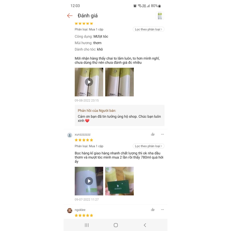Screen dimensions: 231x231
Task: Open more options for xunzzzzzzz review
Action: 162,134
